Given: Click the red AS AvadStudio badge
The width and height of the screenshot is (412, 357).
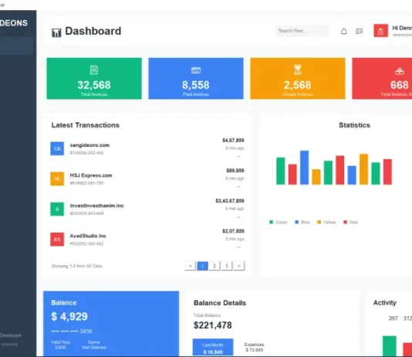Looking at the screenshot, I should [57, 240].
